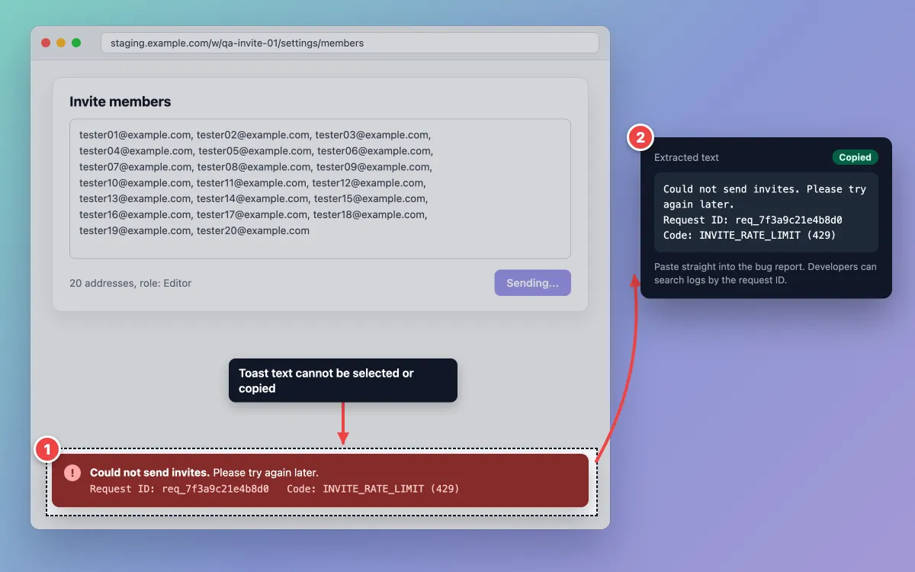915x572 pixels.
Task: Click the red close window button
Action: pyautogui.click(x=46, y=43)
